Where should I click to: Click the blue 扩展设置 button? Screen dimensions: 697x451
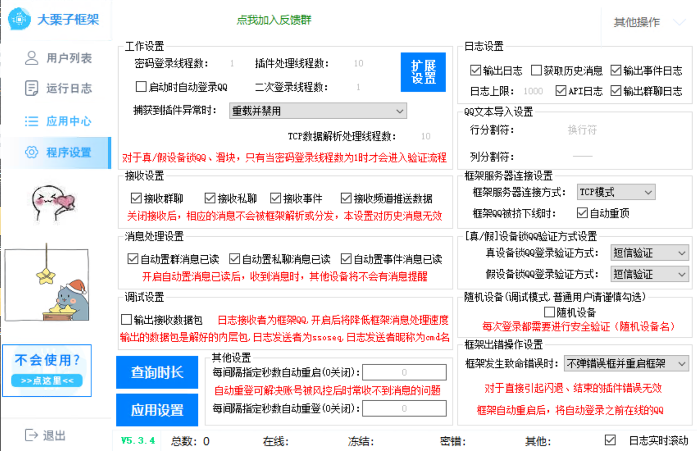coord(424,72)
